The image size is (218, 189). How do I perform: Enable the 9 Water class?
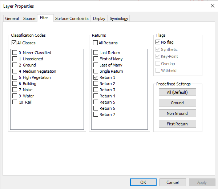[15, 96]
